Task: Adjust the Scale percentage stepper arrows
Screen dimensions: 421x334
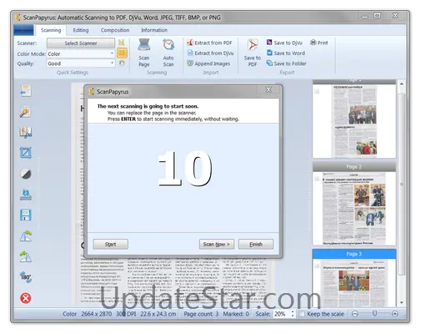Action: (x=293, y=314)
